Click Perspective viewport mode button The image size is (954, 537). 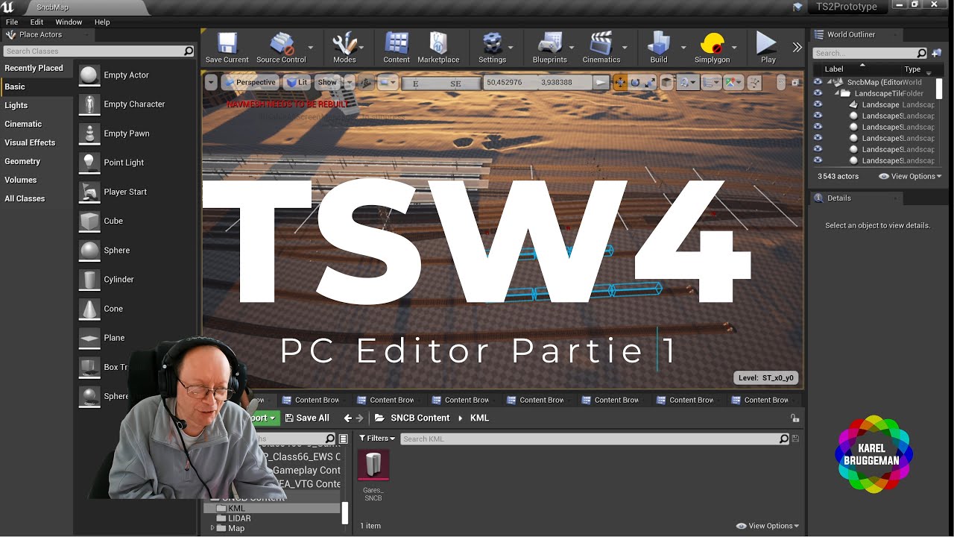250,83
